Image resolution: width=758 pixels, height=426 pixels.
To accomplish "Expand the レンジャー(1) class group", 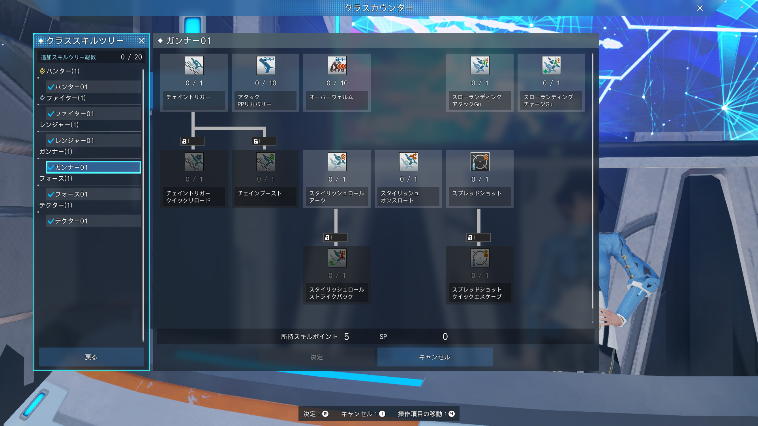I will pyautogui.click(x=59, y=125).
